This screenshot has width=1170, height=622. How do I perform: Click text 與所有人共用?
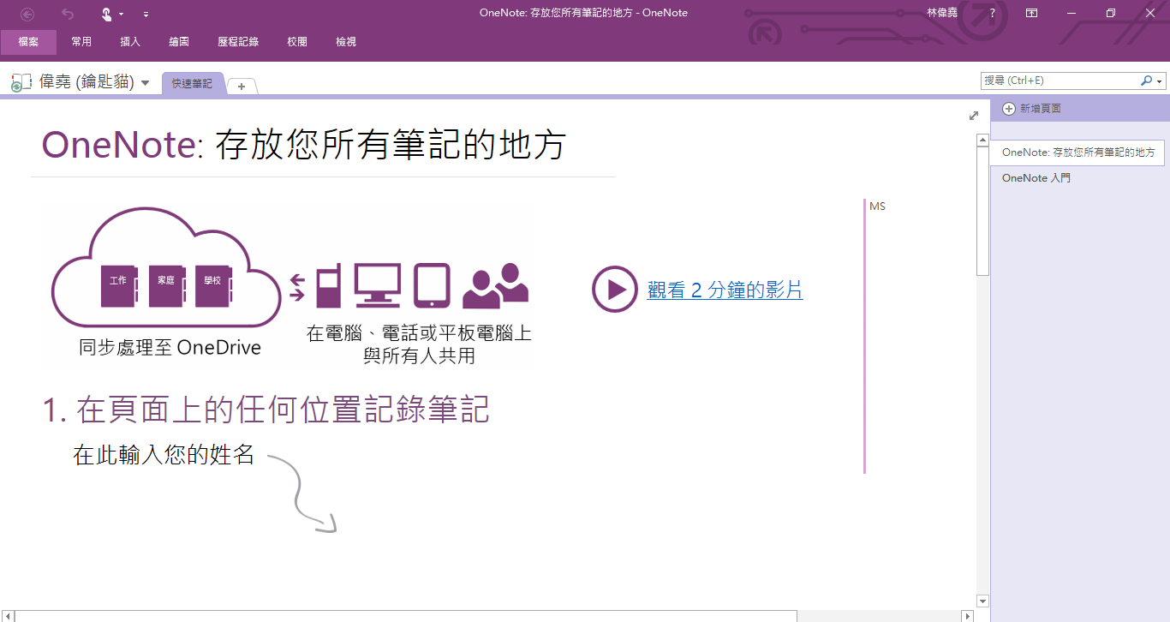click(419, 356)
